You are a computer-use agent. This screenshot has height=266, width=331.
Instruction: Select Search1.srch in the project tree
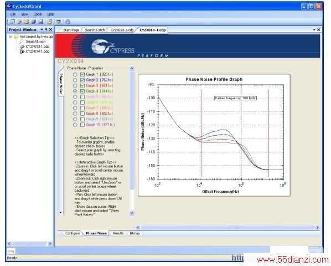(35, 42)
